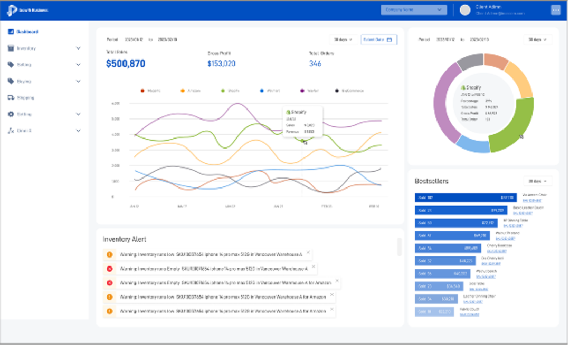Expand the Inventory chevron

pos(78,48)
